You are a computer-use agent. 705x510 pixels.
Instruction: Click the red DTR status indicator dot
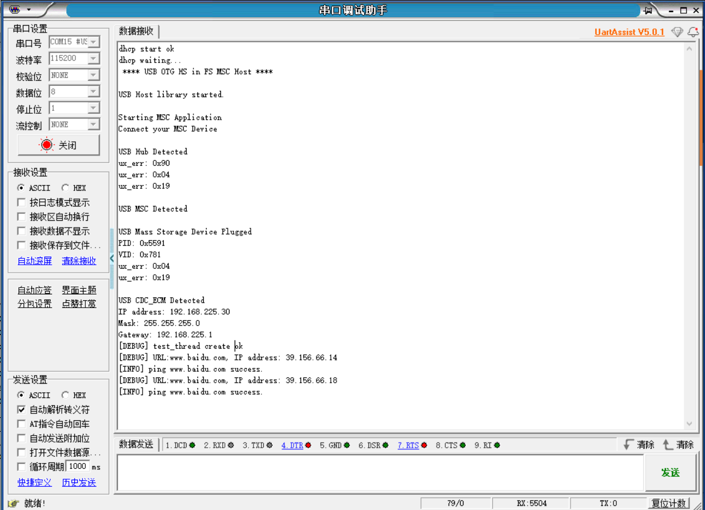click(308, 445)
